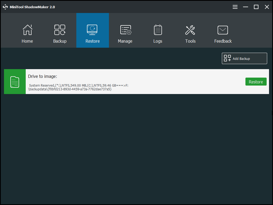
Task: Open the Backup section icon
Action: pyautogui.click(x=60, y=30)
